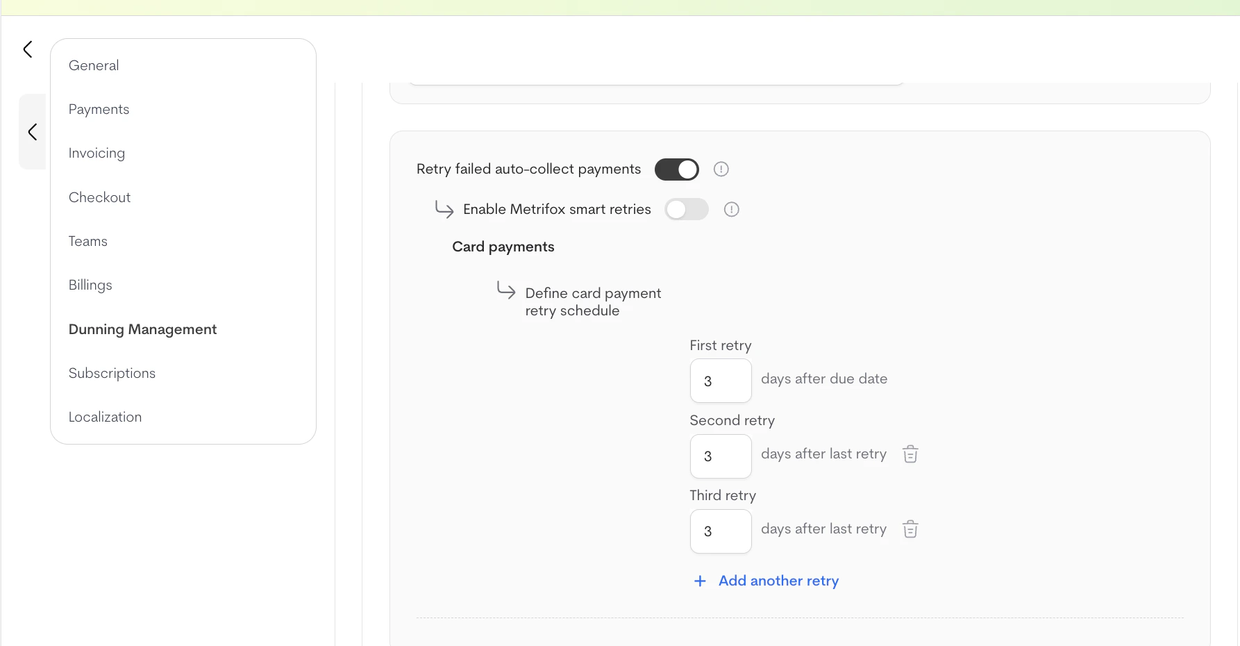
Task: Delete the Third retry with trash icon
Action: 910,529
